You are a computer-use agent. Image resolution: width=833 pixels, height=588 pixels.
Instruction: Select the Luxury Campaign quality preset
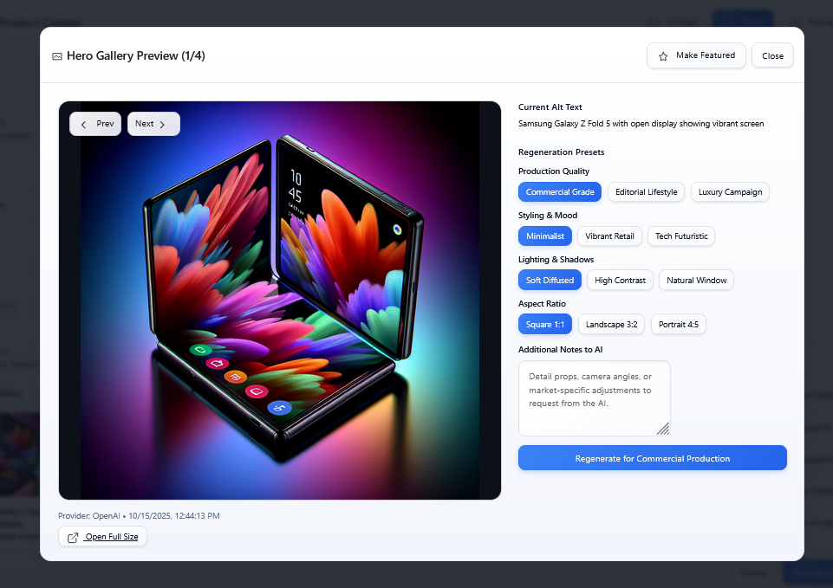(x=730, y=192)
